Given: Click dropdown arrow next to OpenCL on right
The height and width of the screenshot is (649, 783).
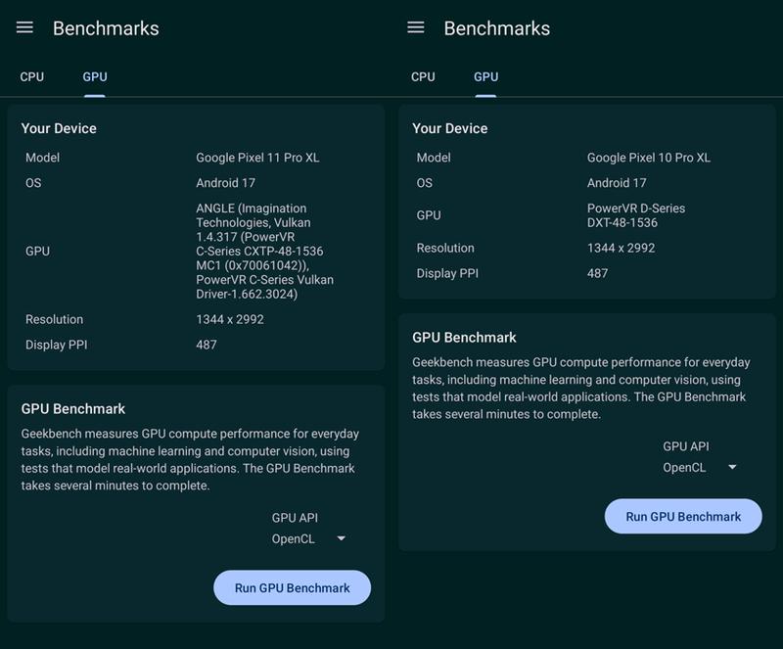Looking at the screenshot, I should pos(732,467).
